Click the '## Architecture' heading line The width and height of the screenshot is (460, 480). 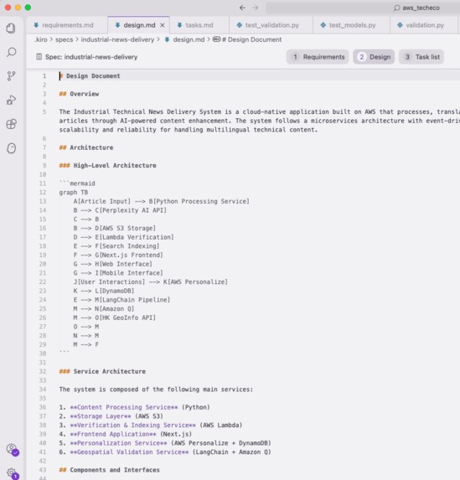(86, 147)
